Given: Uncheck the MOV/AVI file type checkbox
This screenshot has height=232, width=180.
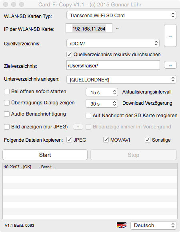Looking at the screenshot, I should point(106,140).
